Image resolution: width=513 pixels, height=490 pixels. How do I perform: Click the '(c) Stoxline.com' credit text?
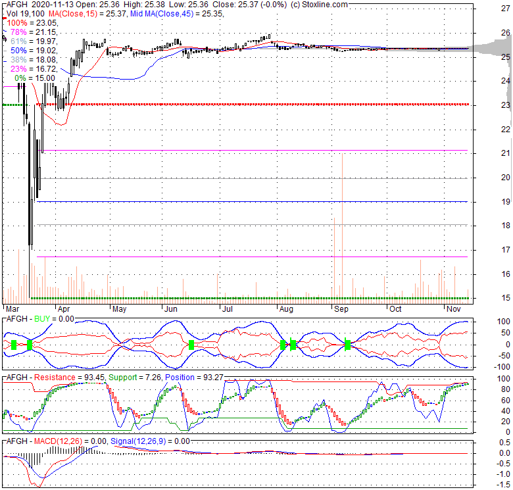[x=319, y=5]
